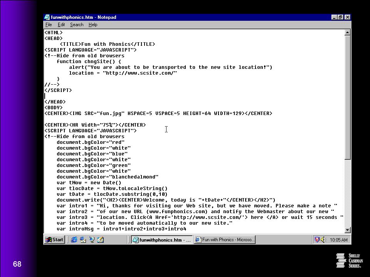Click the volume speaker tray icon
Viewport: 370px width, 277px height.
click(323, 240)
